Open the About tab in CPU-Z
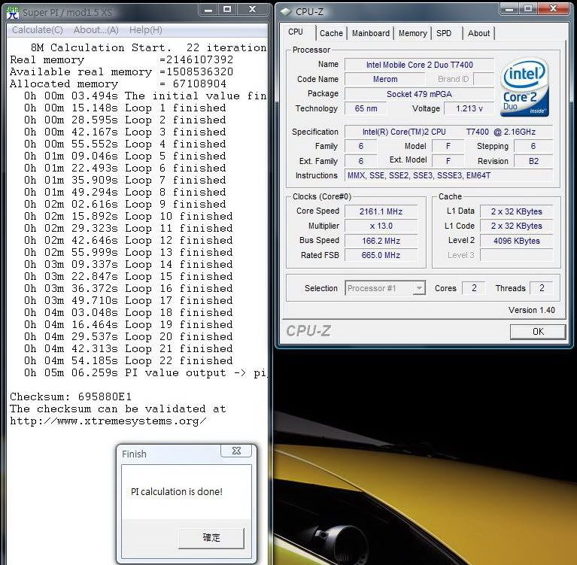577x565 pixels. [478, 33]
